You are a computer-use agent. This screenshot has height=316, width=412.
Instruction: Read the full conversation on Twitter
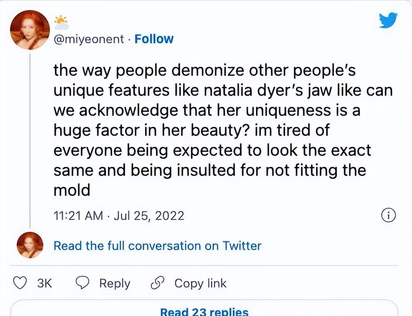click(157, 246)
